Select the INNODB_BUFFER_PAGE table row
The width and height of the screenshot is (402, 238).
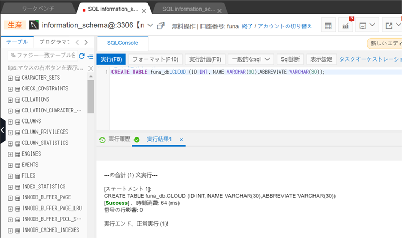47,197
